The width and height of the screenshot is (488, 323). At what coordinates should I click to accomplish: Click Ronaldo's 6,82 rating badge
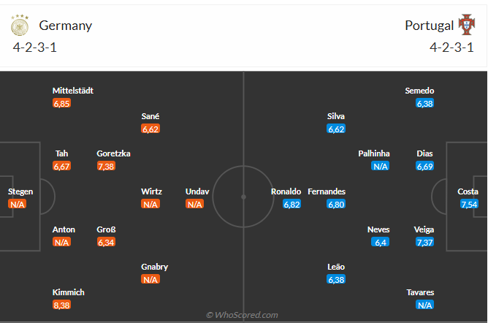[x=292, y=205]
